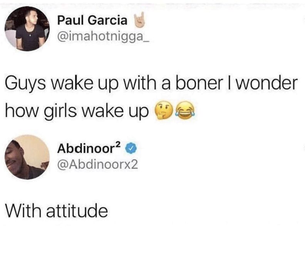
Task: Click the blue verified badge next to Abdinoor²
Action: [131, 149]
